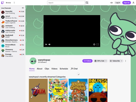Click Emongg Overwatch entry
Image resolution: width=136 pixels, height=102 pixels.
(x=13, y=55)
